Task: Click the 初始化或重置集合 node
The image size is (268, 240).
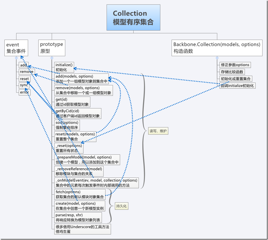Action: (x=236, y=79)
